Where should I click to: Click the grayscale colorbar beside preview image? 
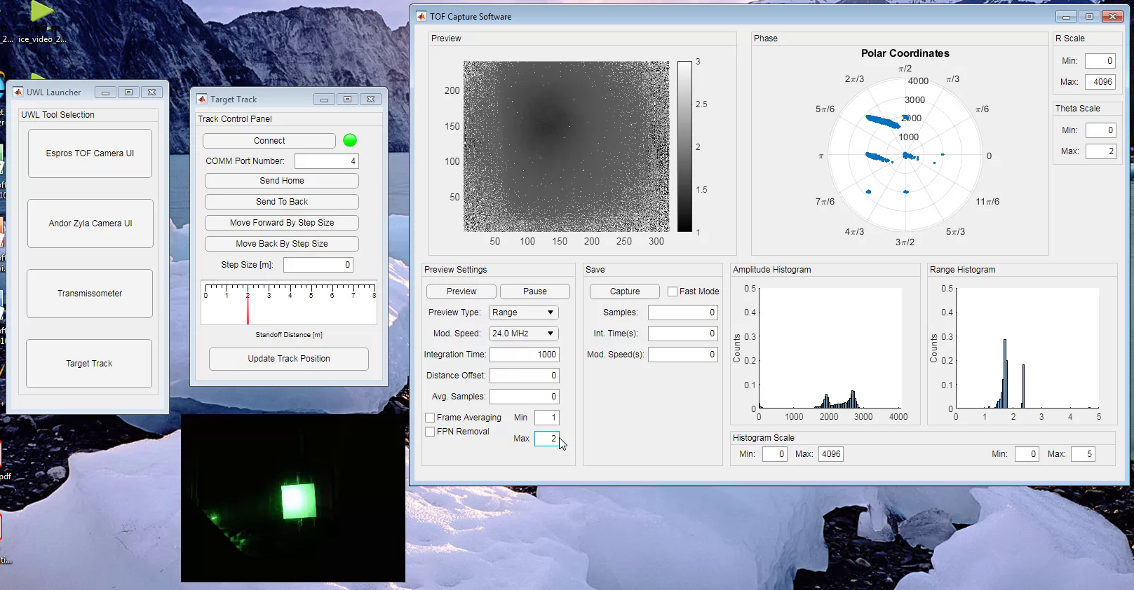pos(684,146)
